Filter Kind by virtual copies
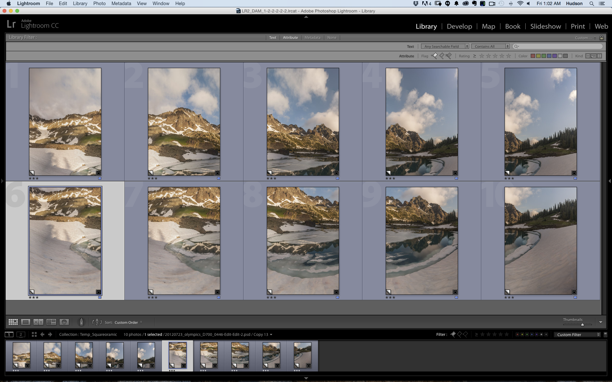The height and width of the screenshot is (382, 612). click(594, 56)
